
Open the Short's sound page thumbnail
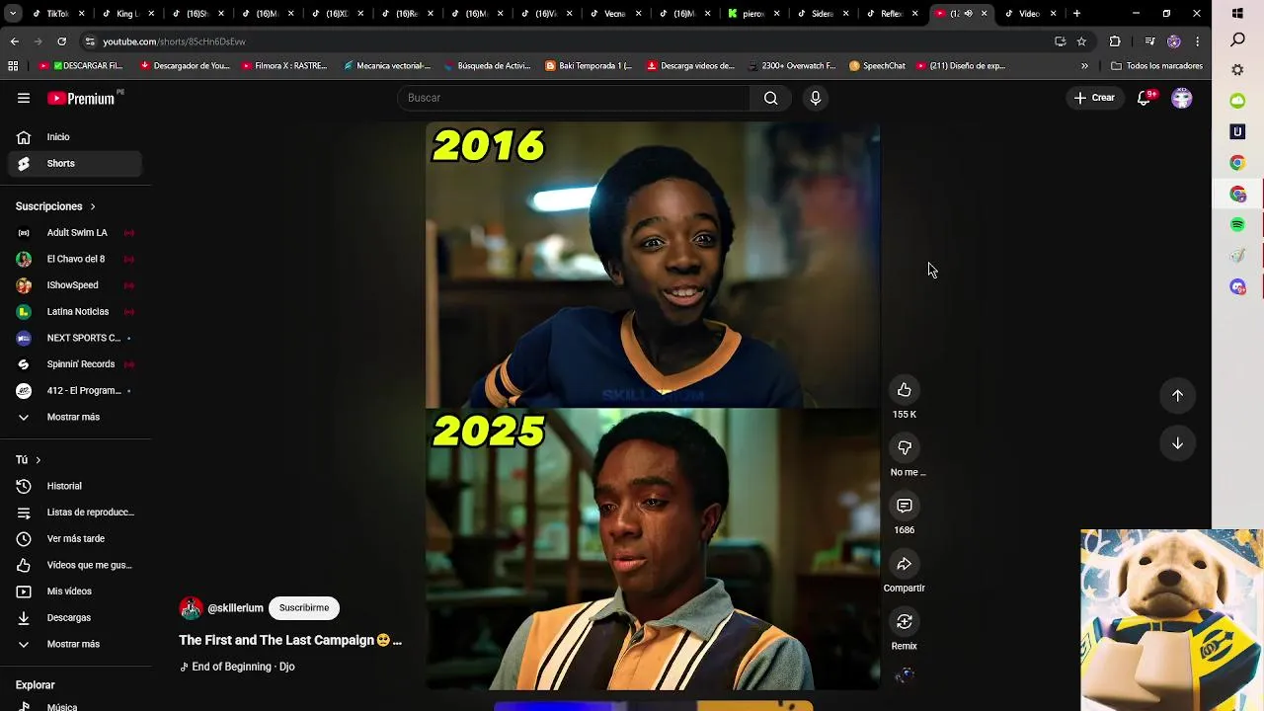[905, 675]
